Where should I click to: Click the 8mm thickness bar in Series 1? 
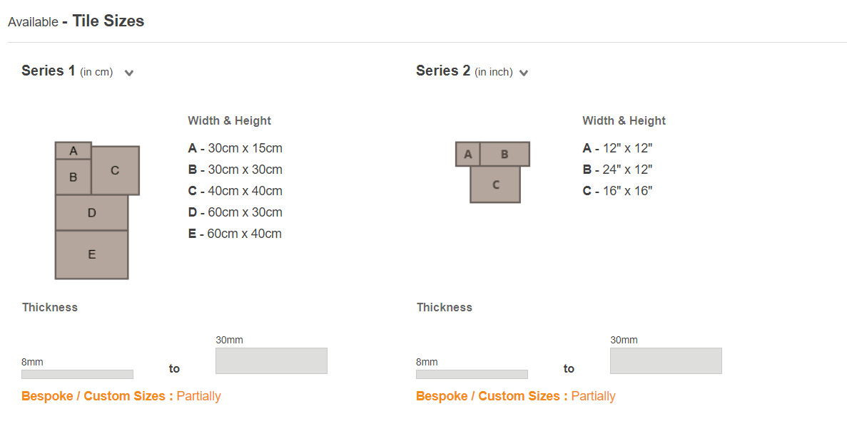click(77, 374)
